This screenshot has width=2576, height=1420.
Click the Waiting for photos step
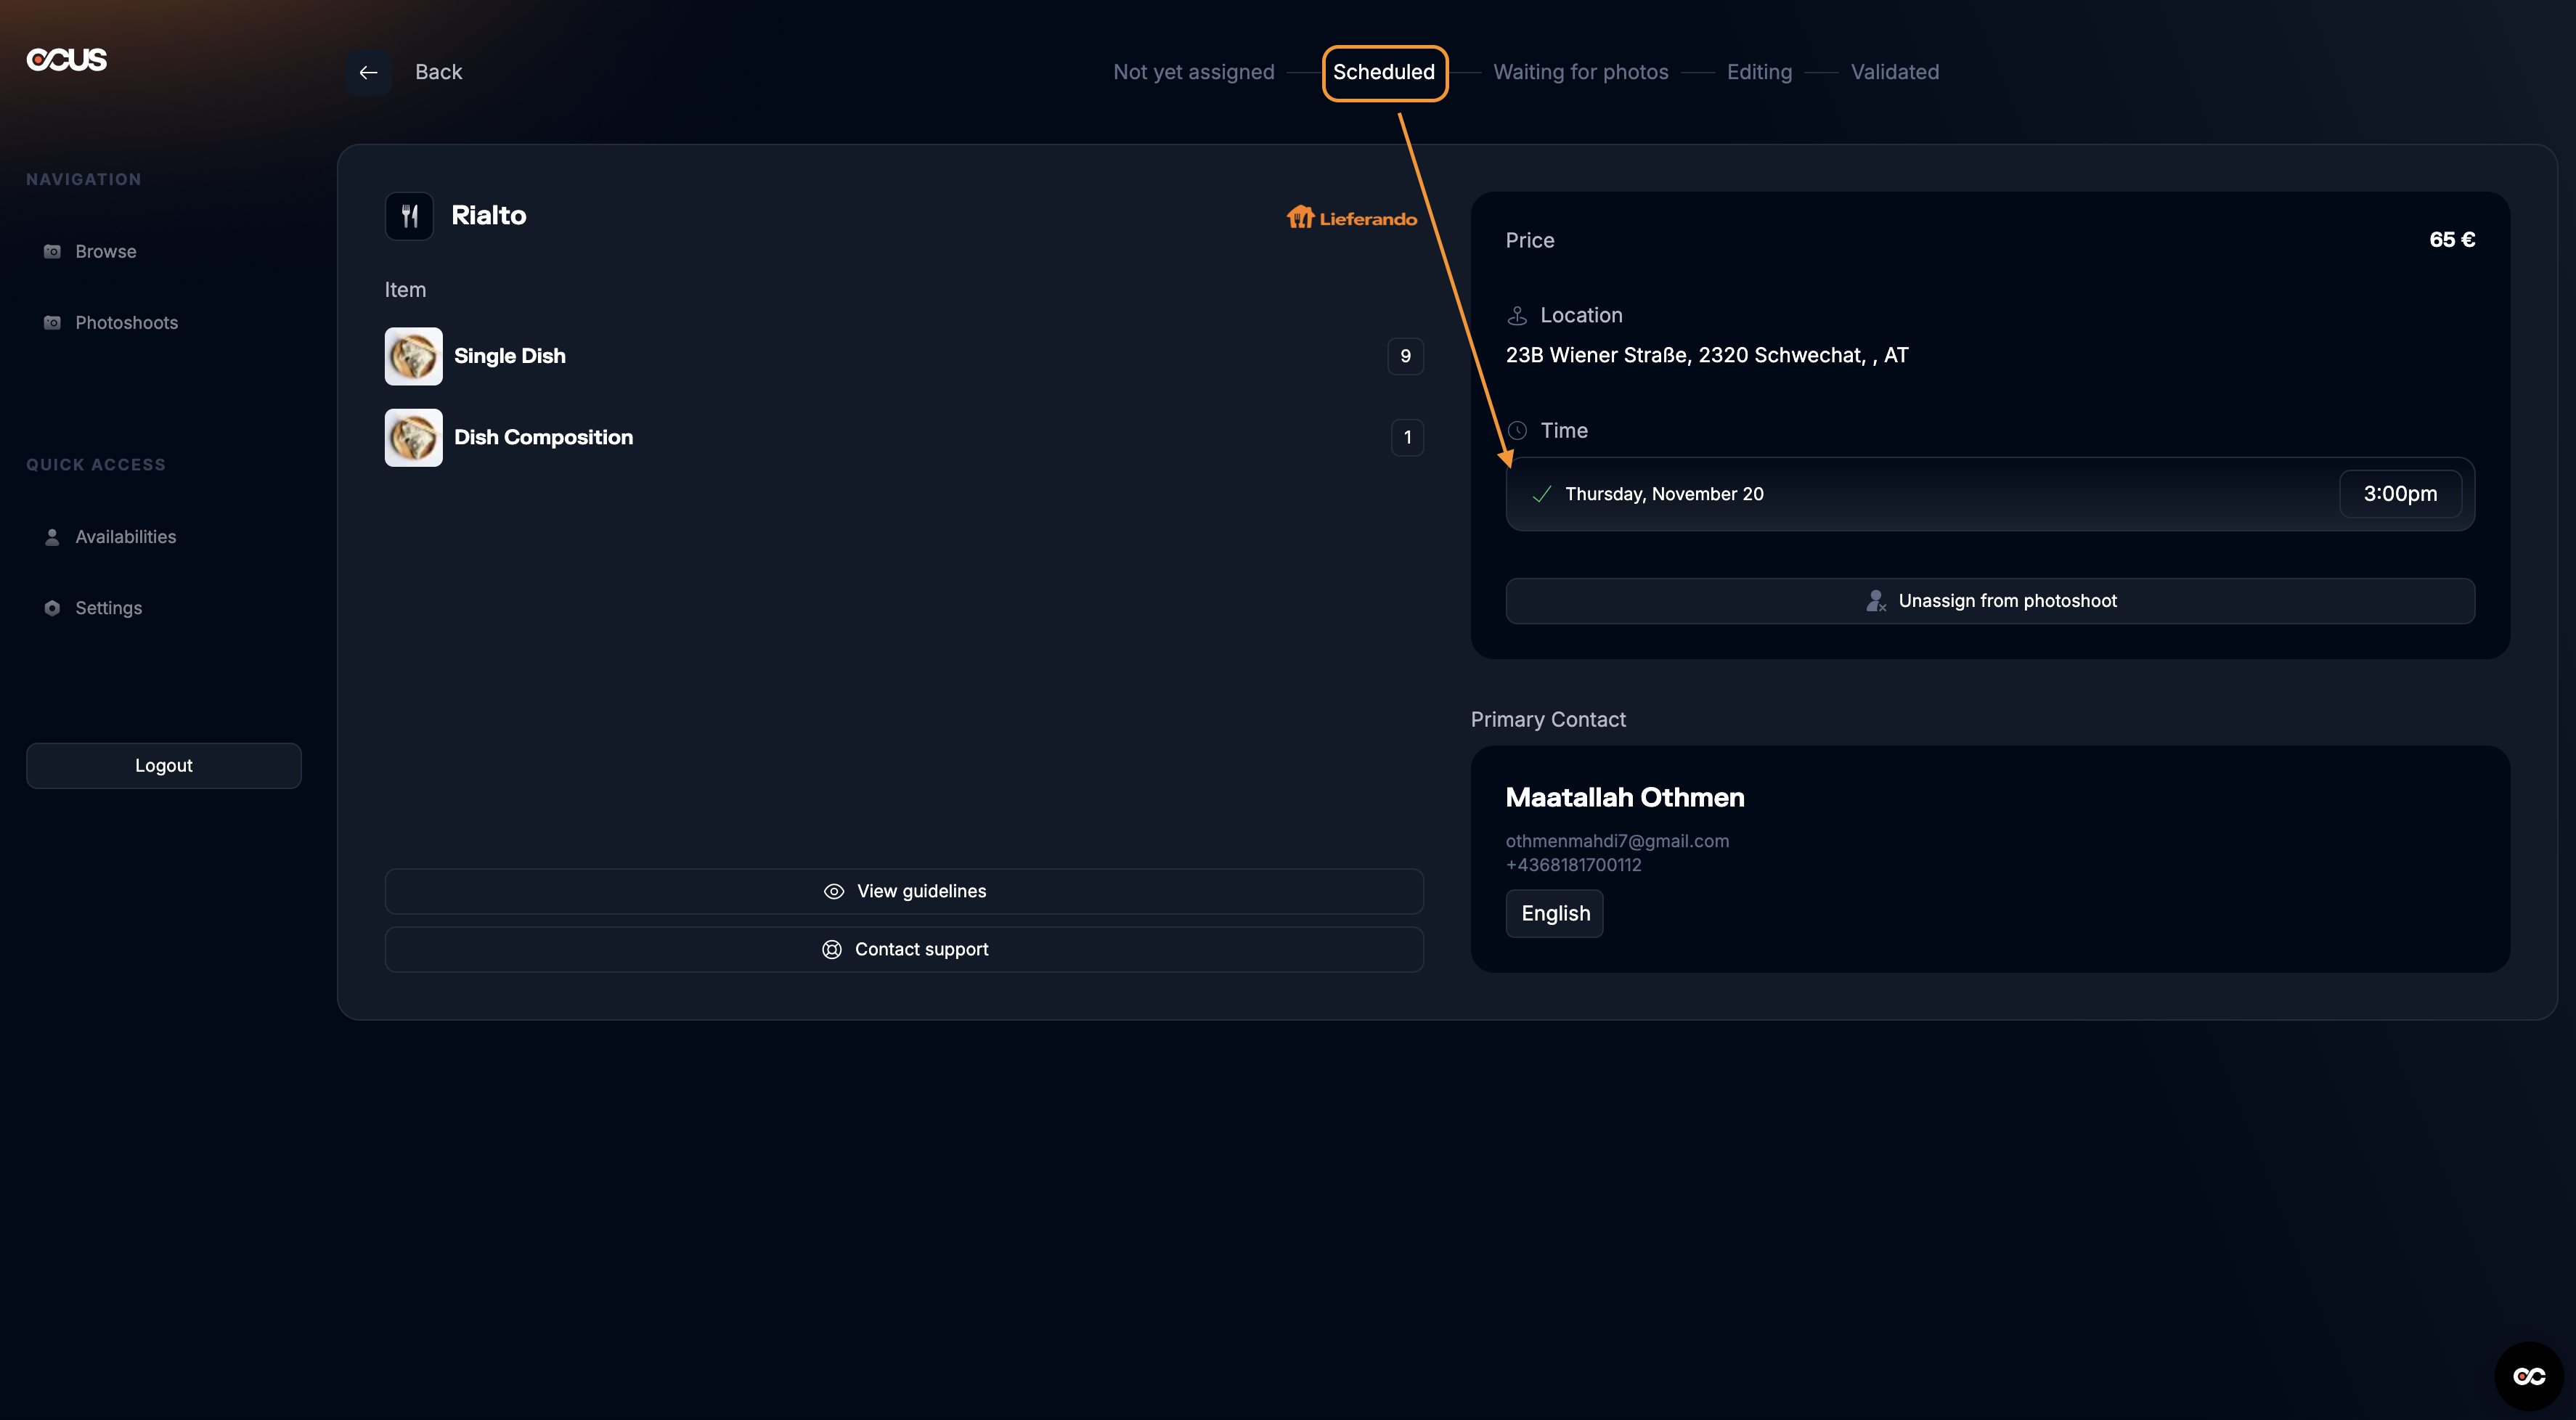pyautogui.click(x=1580, y=72)
